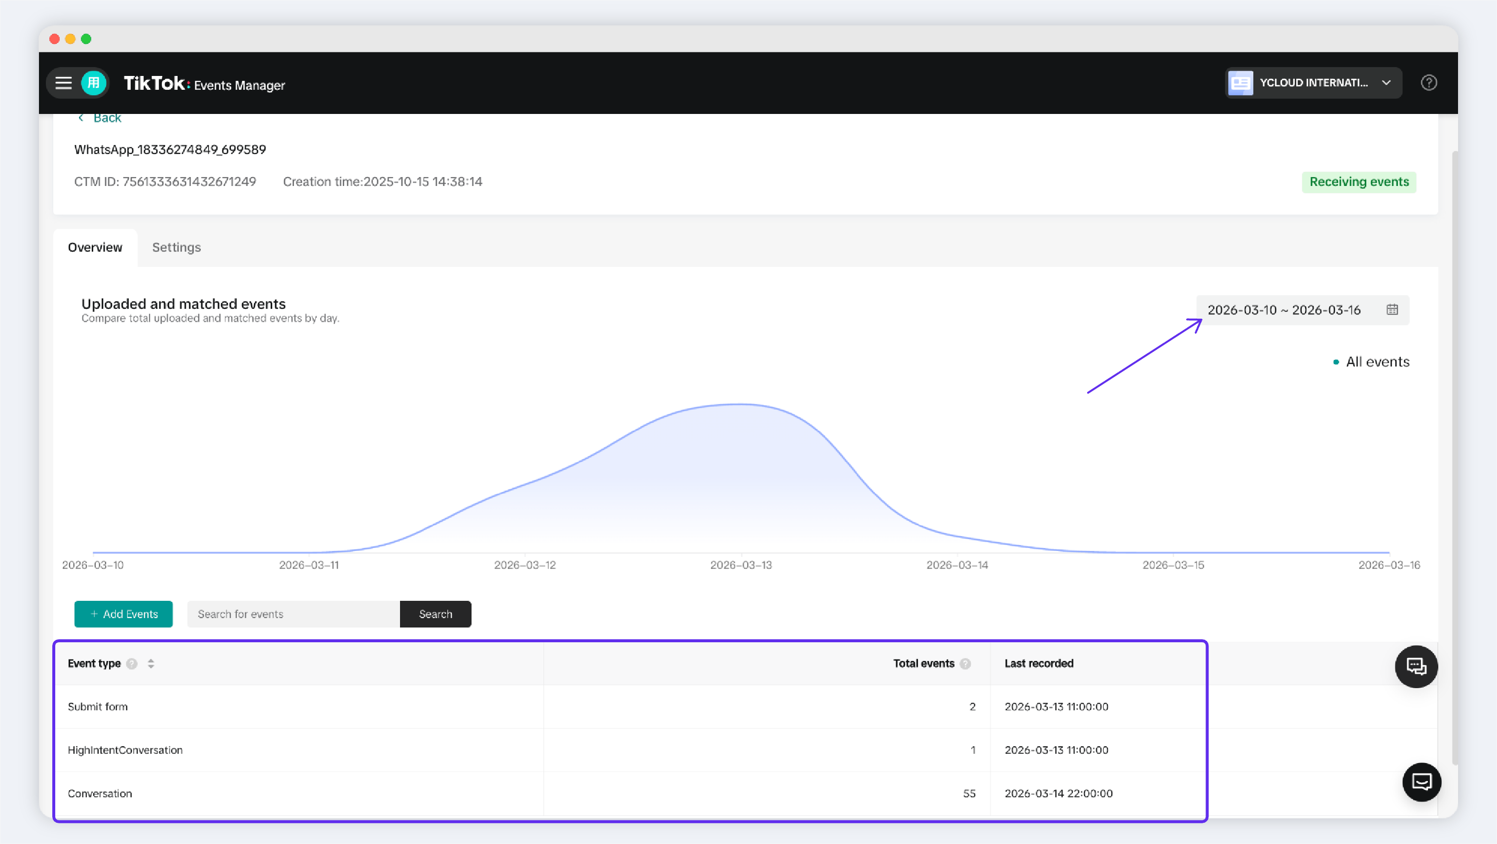Click the CTM ID 7561333631432671249 text

(165, 182)
